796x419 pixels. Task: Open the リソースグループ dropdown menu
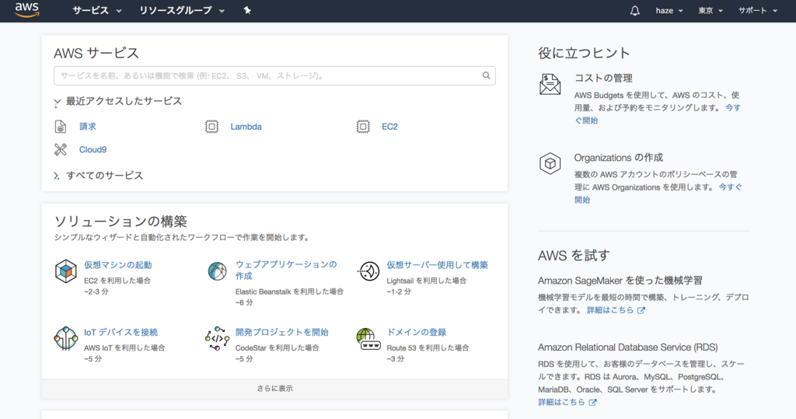[x=182, y=11]
